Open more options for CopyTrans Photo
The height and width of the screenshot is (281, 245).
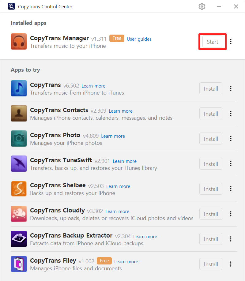tap(231, 138)
